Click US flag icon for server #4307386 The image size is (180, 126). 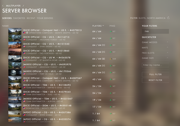[24, 115]
